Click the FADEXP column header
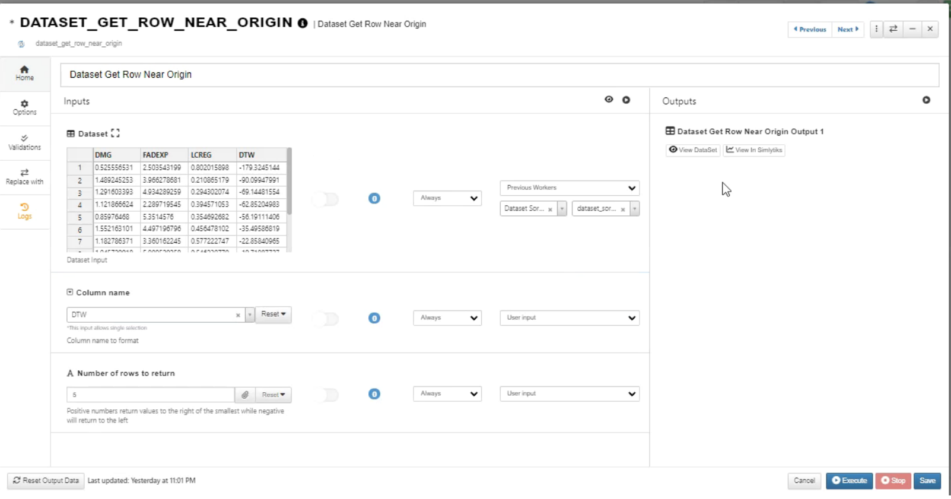Viewport: 951px width, 499px height. 164,155
